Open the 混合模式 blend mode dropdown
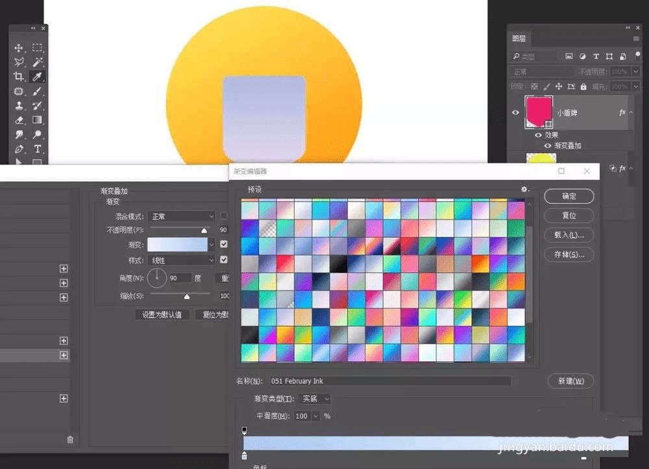 pyautogui.click(x=181, y=216)
